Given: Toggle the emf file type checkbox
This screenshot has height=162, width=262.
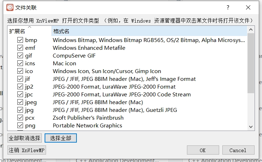Looking at the screenshot, I should (20, 48).
